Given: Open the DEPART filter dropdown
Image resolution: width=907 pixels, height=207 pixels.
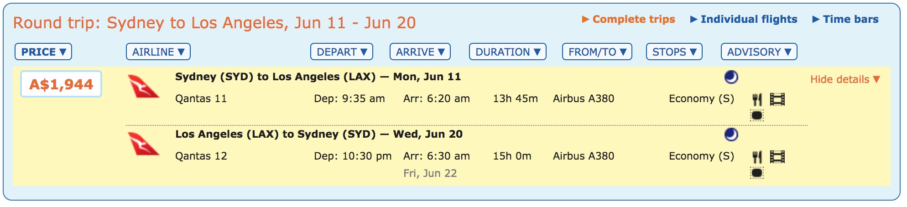Looking at the screenshot, I should [342, 52].
